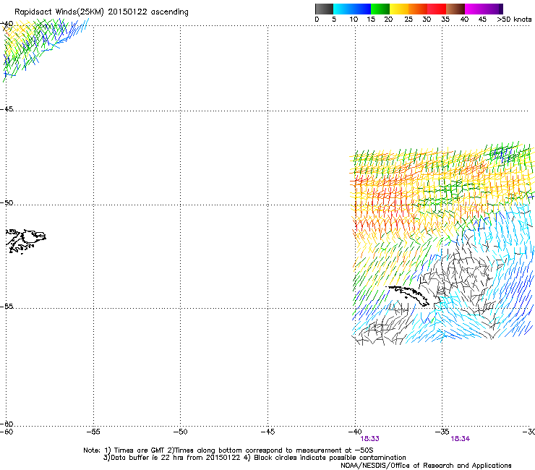Click the longitude label '-55'

93,432
